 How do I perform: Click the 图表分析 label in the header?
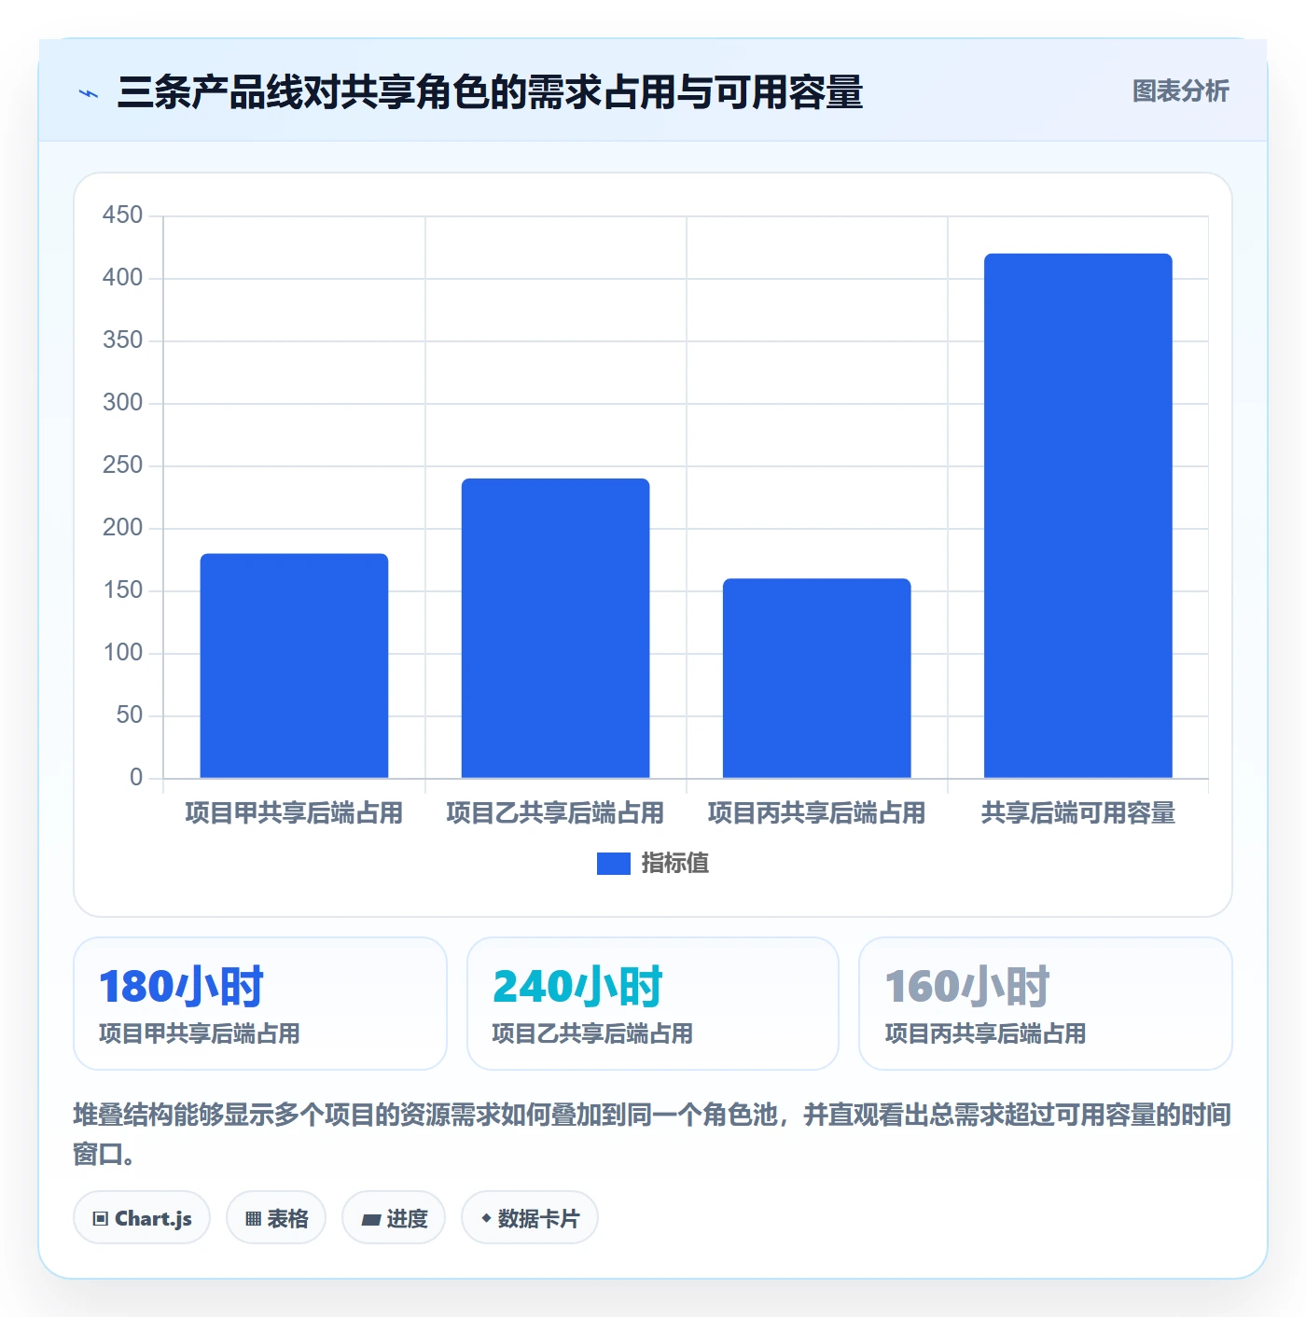pyautogui.click(x=1180, y=91)
